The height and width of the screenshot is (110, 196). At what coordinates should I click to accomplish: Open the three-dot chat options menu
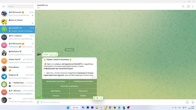(193, 6)
